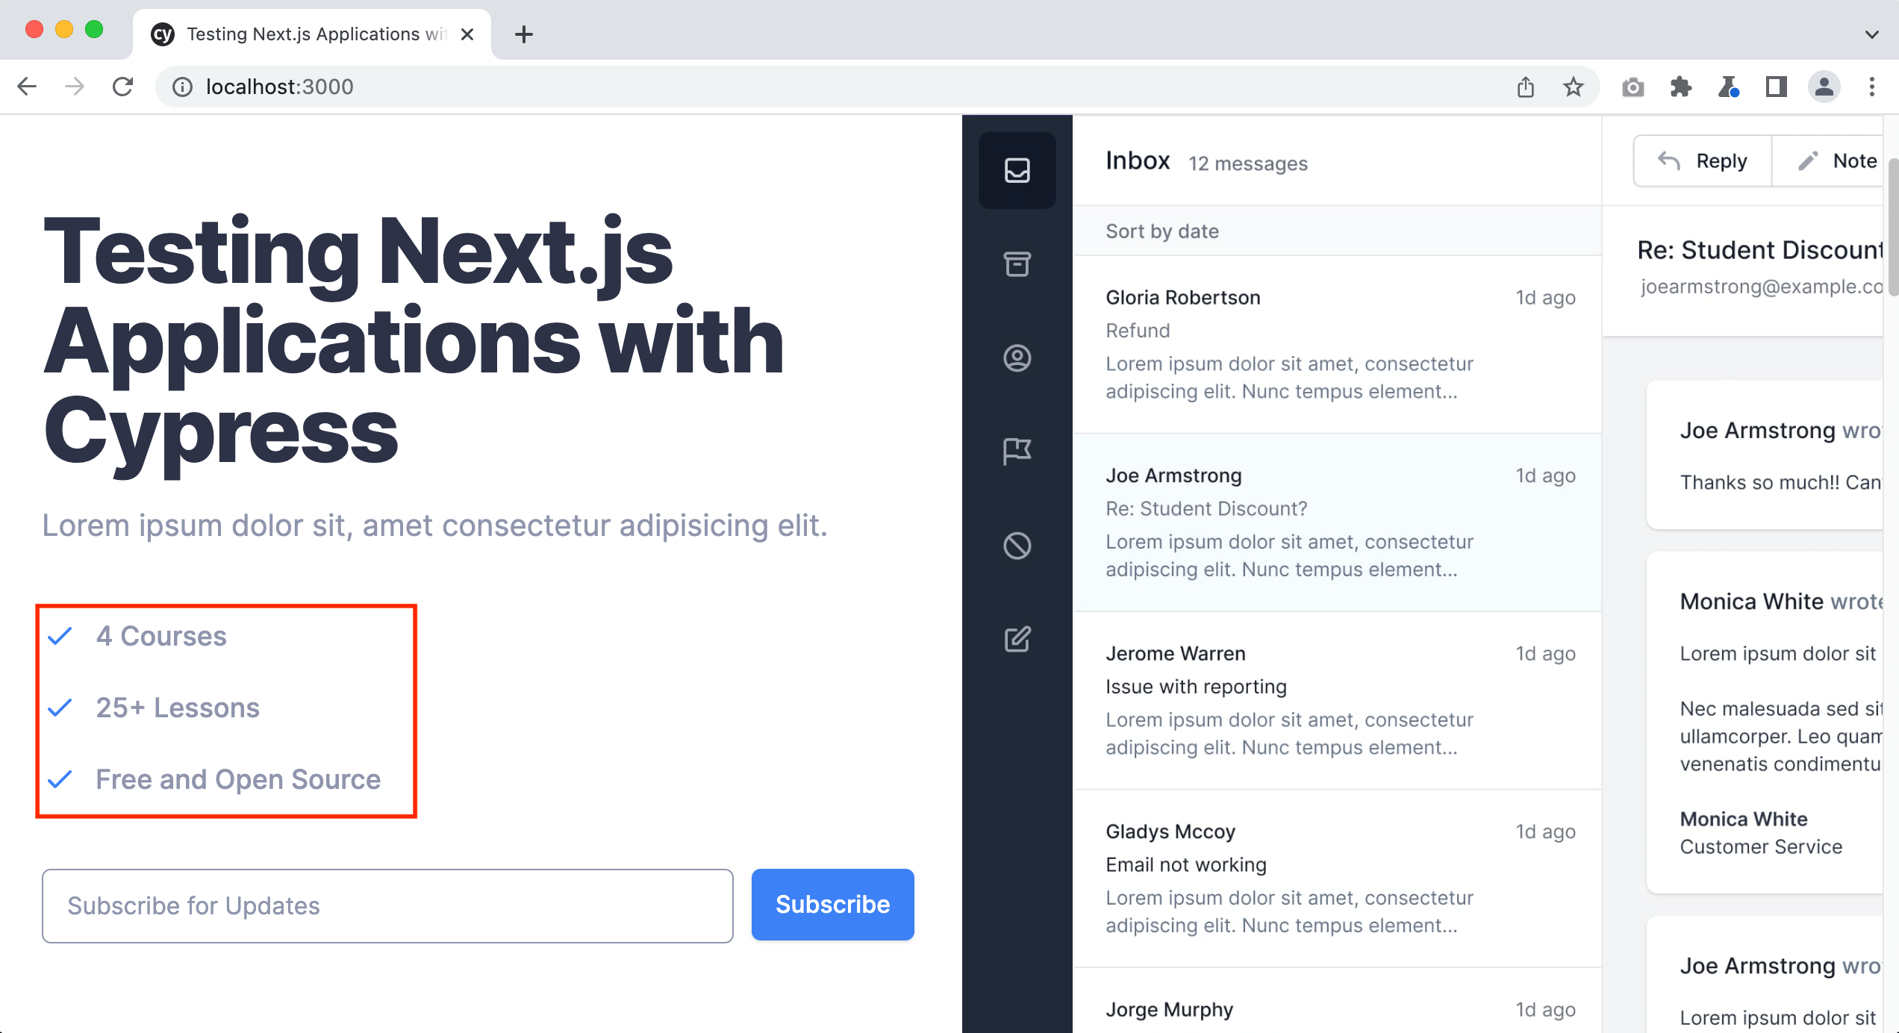
Task: Select the archive icon in sidebar
Action: tap(1017, 263)
